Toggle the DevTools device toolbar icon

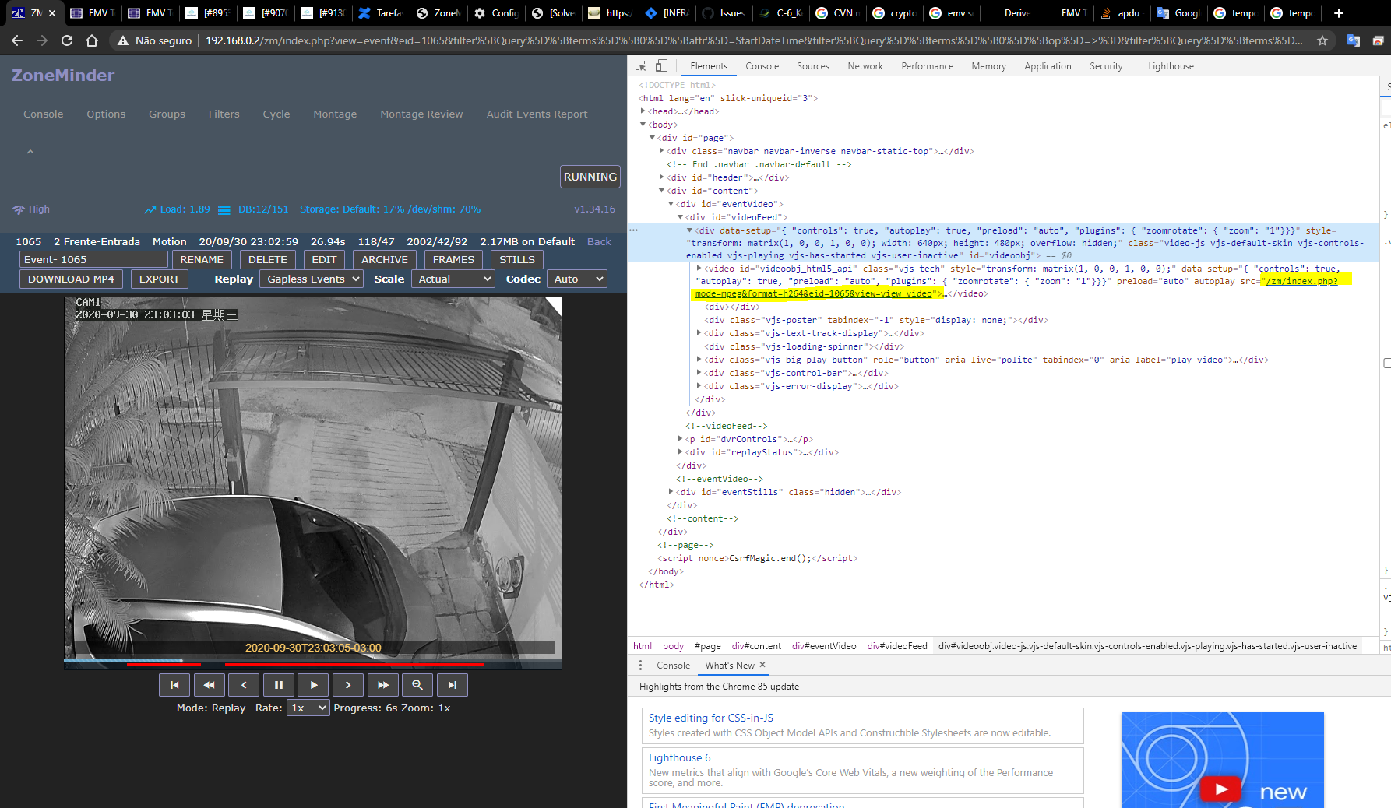coord(661,66)
